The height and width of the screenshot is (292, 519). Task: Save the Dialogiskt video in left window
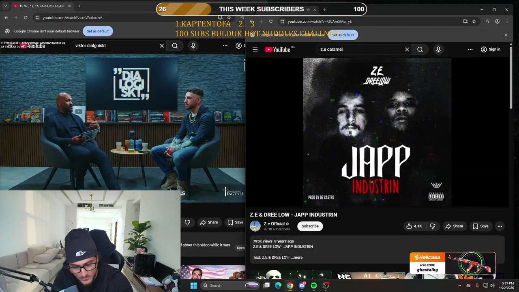pyautogui.click(x=236, y=222)
